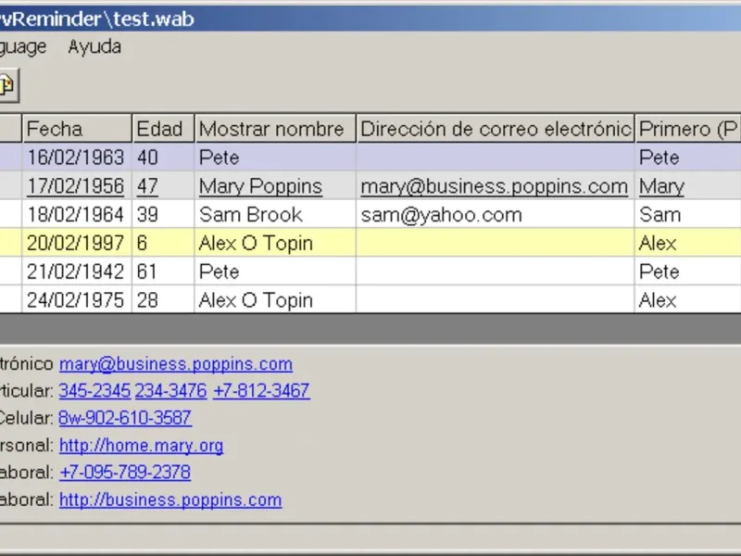Sort by the Mostrar nombre column header

coord(275,129)
